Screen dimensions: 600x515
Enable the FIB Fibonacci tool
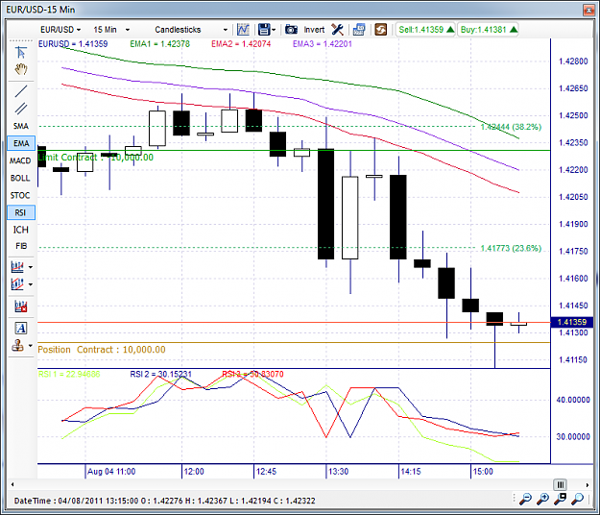(x=21, y=246)
